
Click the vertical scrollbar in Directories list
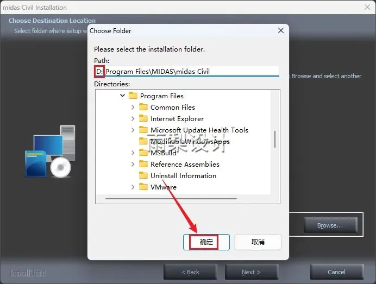click(x=275, y=139)
